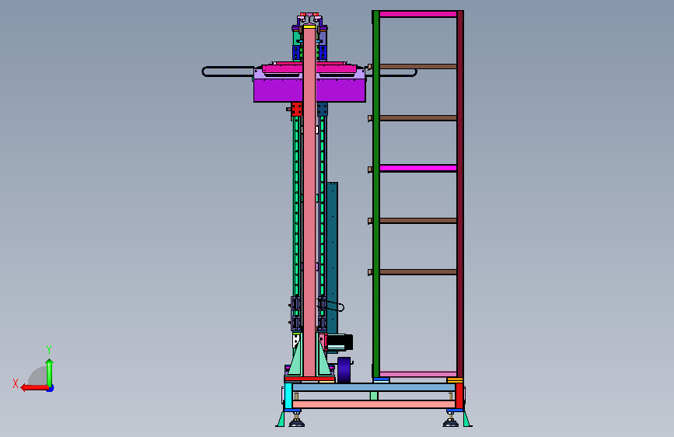This screenshot has width=674, height=437.
Task: Select the cyan left corner post of the base frame
Action: coord(288,396)
